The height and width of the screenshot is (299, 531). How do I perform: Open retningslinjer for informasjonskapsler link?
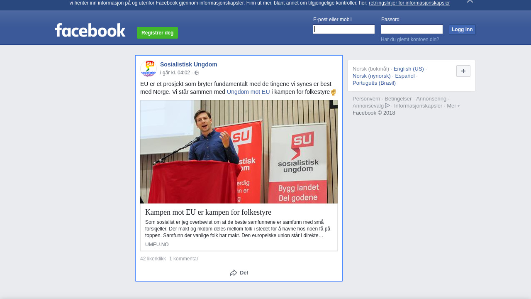tap(409, 3)
